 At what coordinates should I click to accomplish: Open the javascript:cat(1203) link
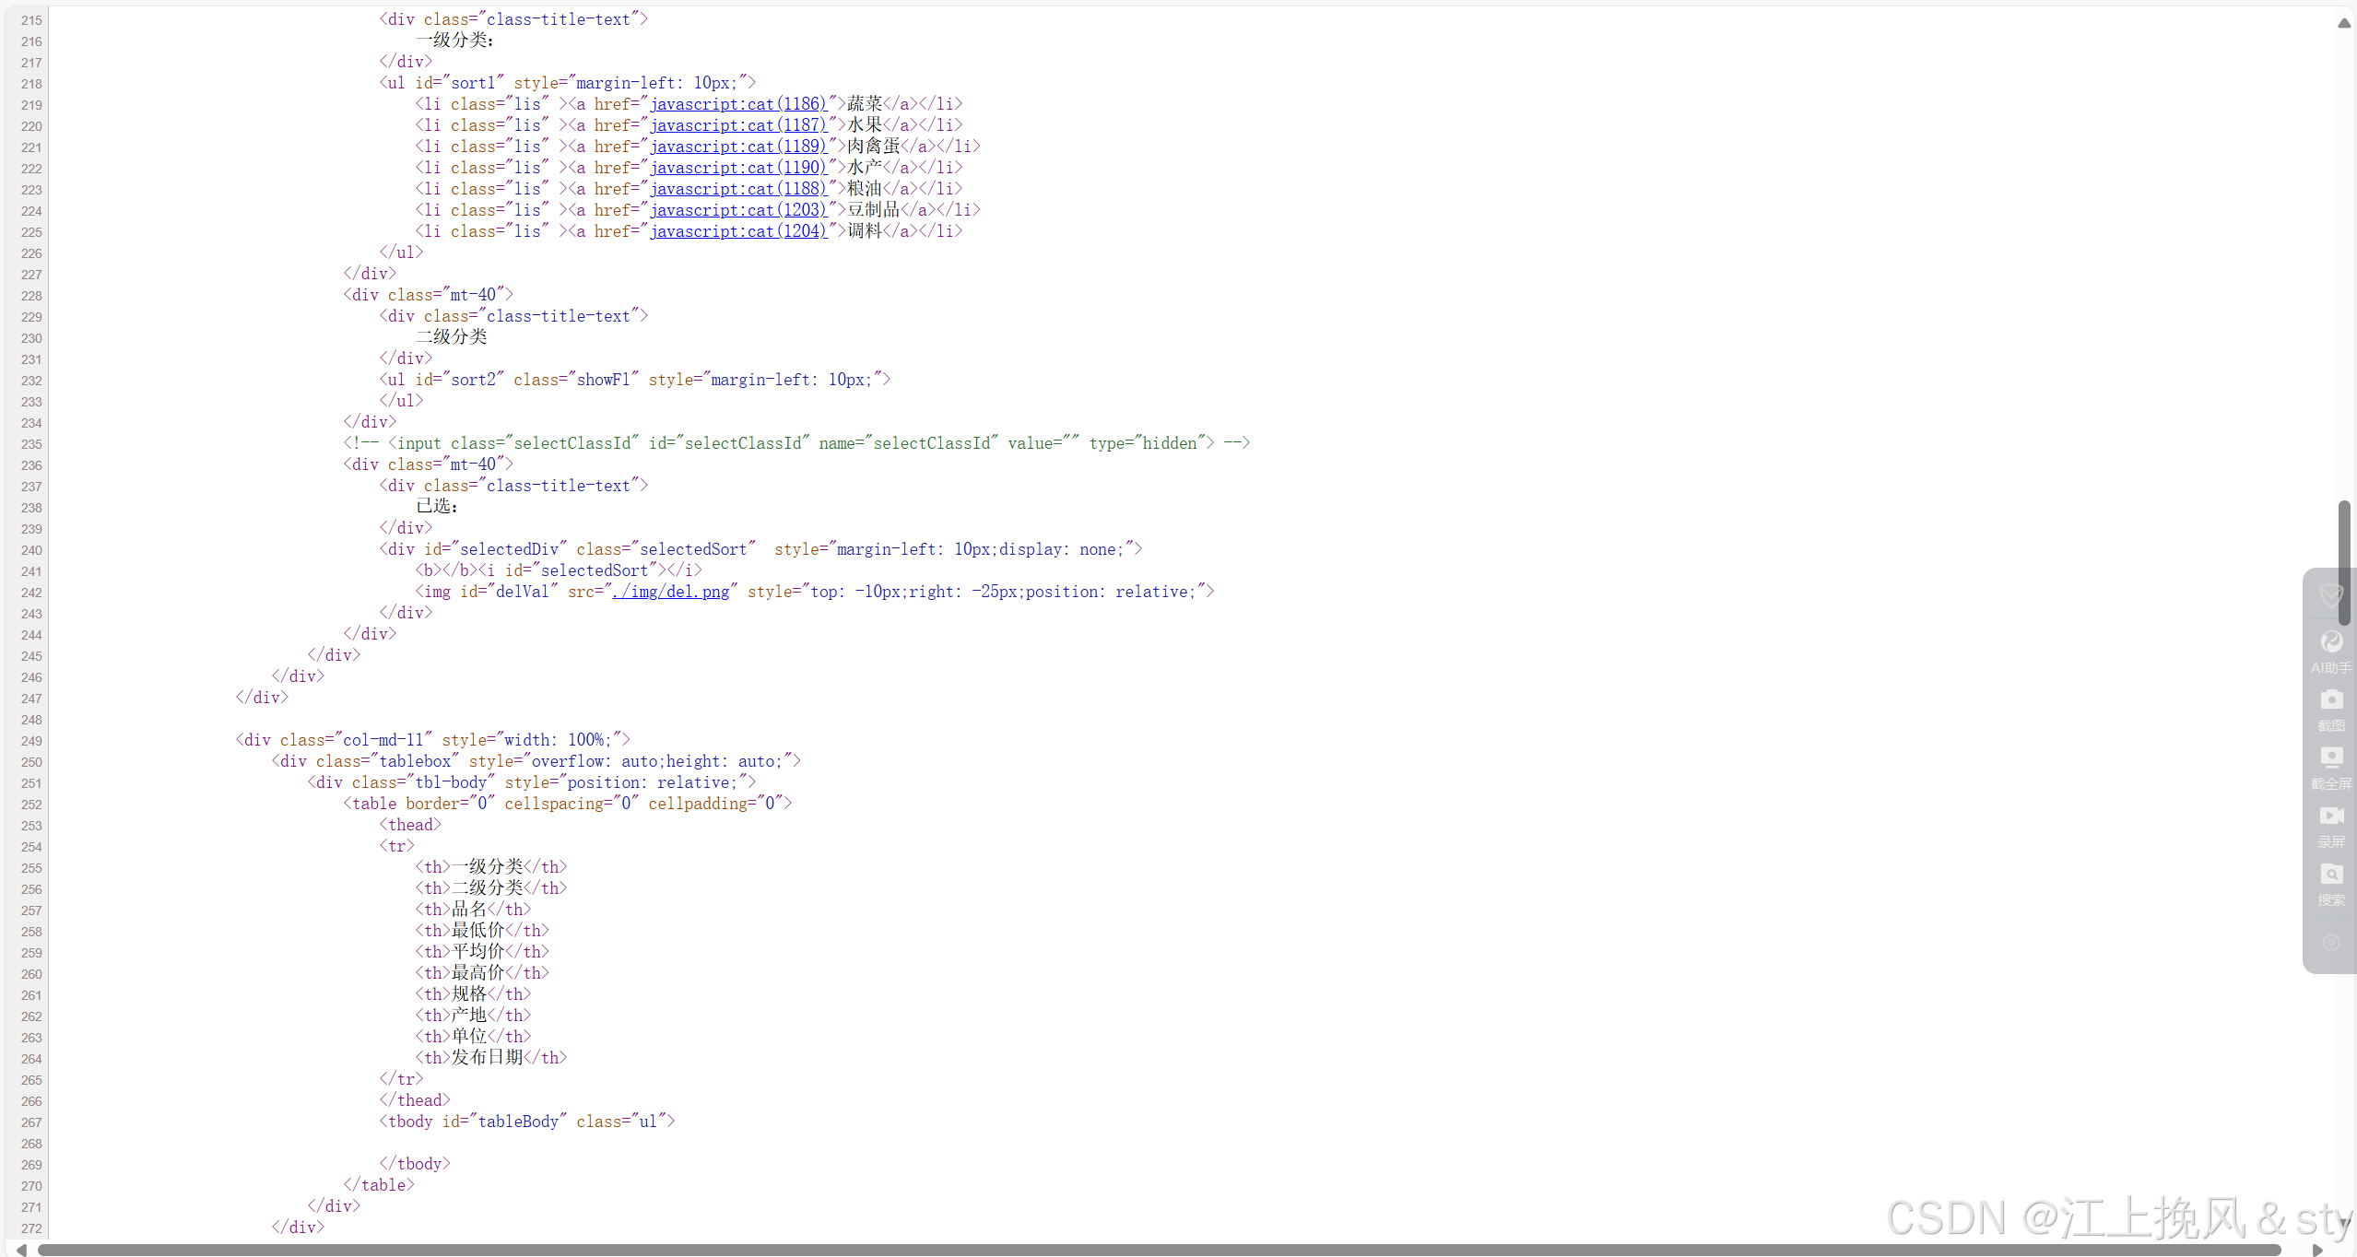(x=738, y=210)
